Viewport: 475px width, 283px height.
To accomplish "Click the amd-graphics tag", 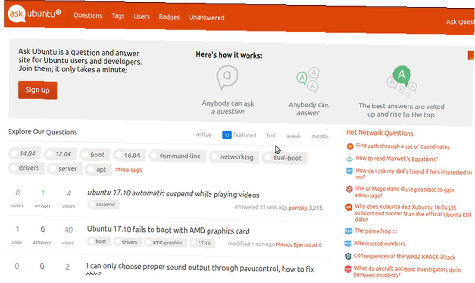I will (x=164, y=243).
